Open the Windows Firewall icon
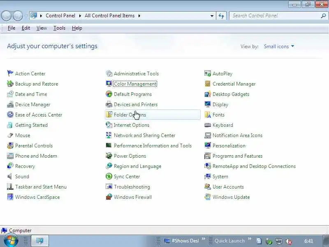The height and width of the screenshot is (247, 329). [x=109, y=197]
